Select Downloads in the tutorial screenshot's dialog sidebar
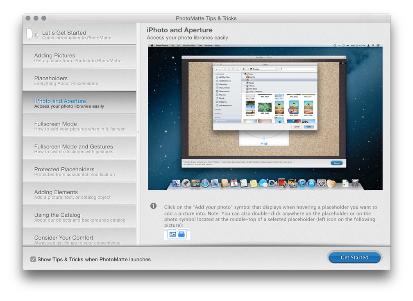This screenshot has width=413, height=301. coord(222,91)
